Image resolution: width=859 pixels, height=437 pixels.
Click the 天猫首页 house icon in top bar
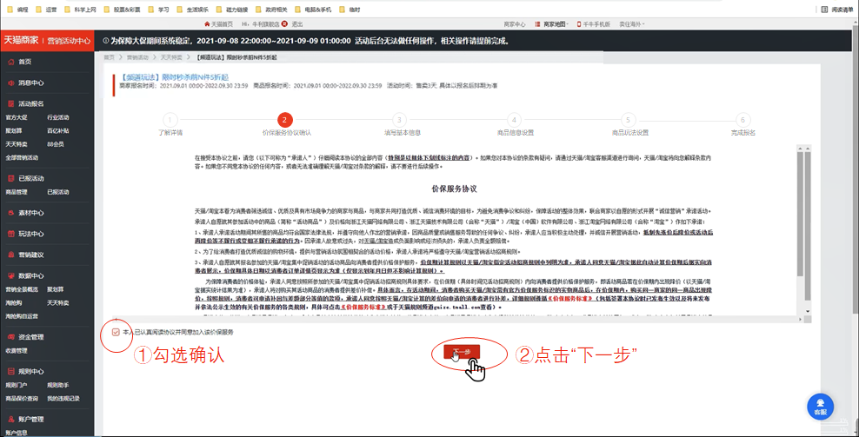[x=207, y=24]
